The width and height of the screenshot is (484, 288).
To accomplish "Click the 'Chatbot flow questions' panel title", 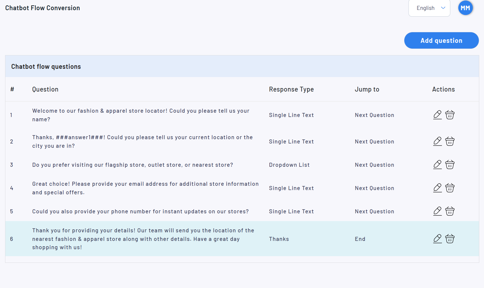I will click(x=46, y=67).
